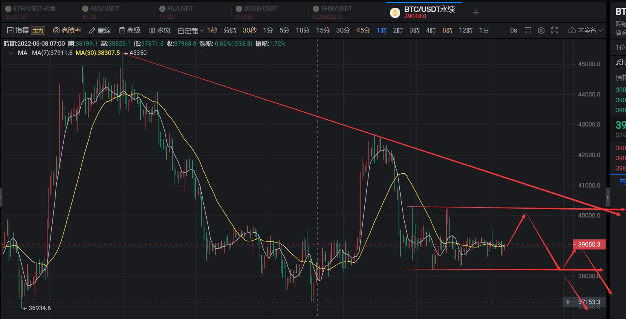626x319 pixels.
Task: Click the MA indicator label
Action: (22, 53)
